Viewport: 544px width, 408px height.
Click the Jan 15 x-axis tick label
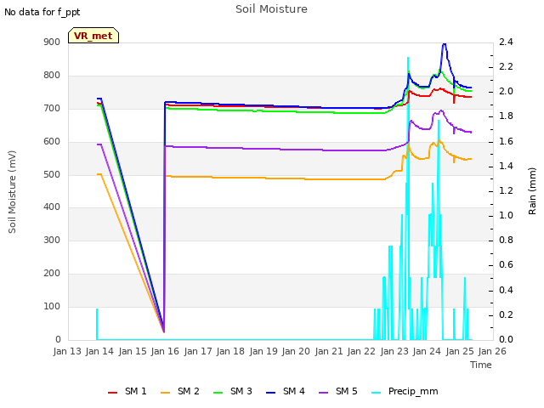click(133, 351)
